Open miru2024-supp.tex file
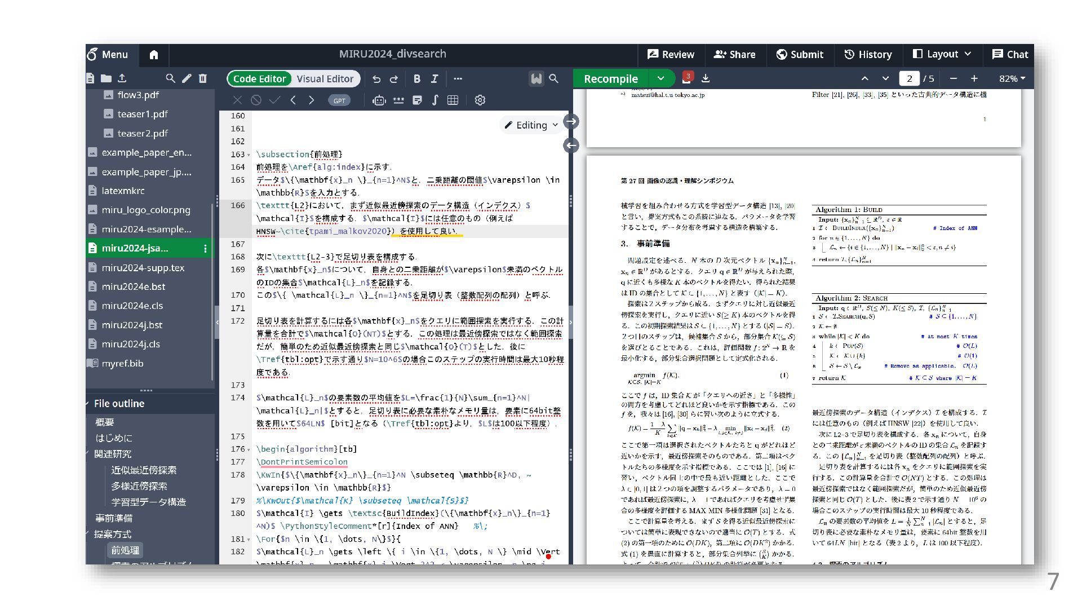This screenshot has width=1082, height=609. [x=143, y=268]
